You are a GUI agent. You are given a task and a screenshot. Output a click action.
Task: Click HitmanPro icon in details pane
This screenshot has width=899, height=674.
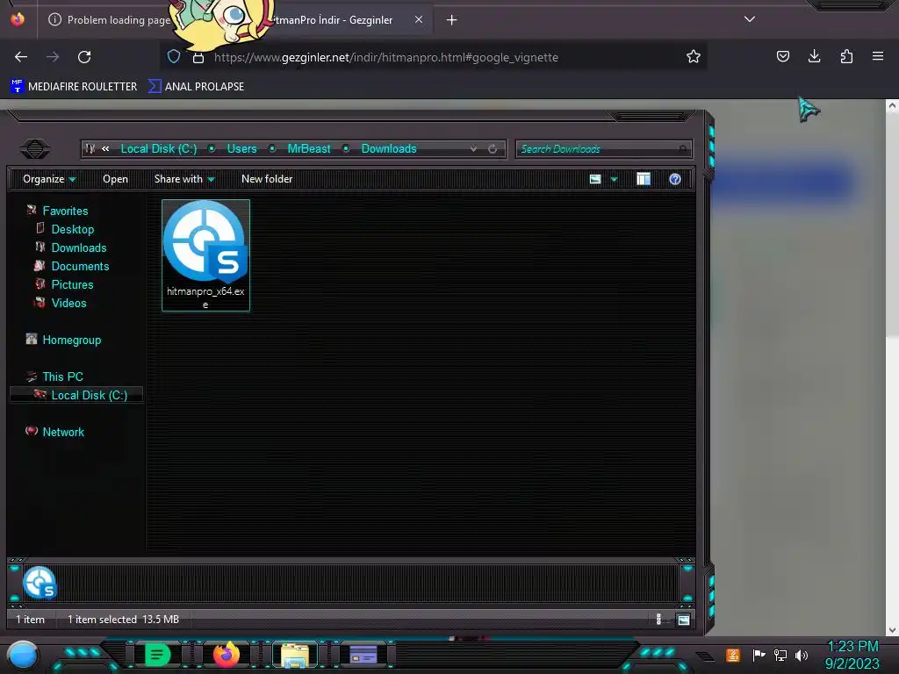tap(40, 583)
